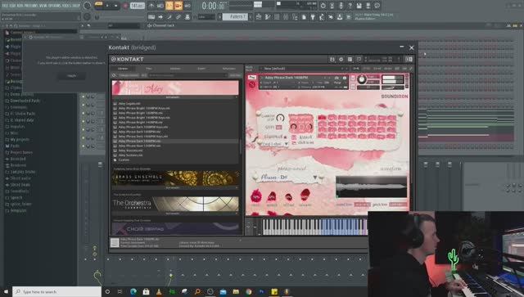
Task: Click the Kontakt save disk icon
Action: [332, 59]
